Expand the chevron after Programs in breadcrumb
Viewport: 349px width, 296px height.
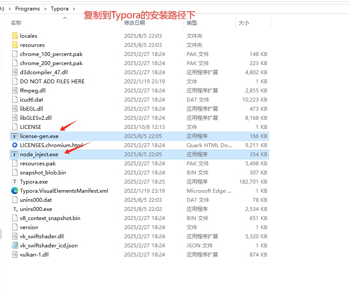pos(46,9)
